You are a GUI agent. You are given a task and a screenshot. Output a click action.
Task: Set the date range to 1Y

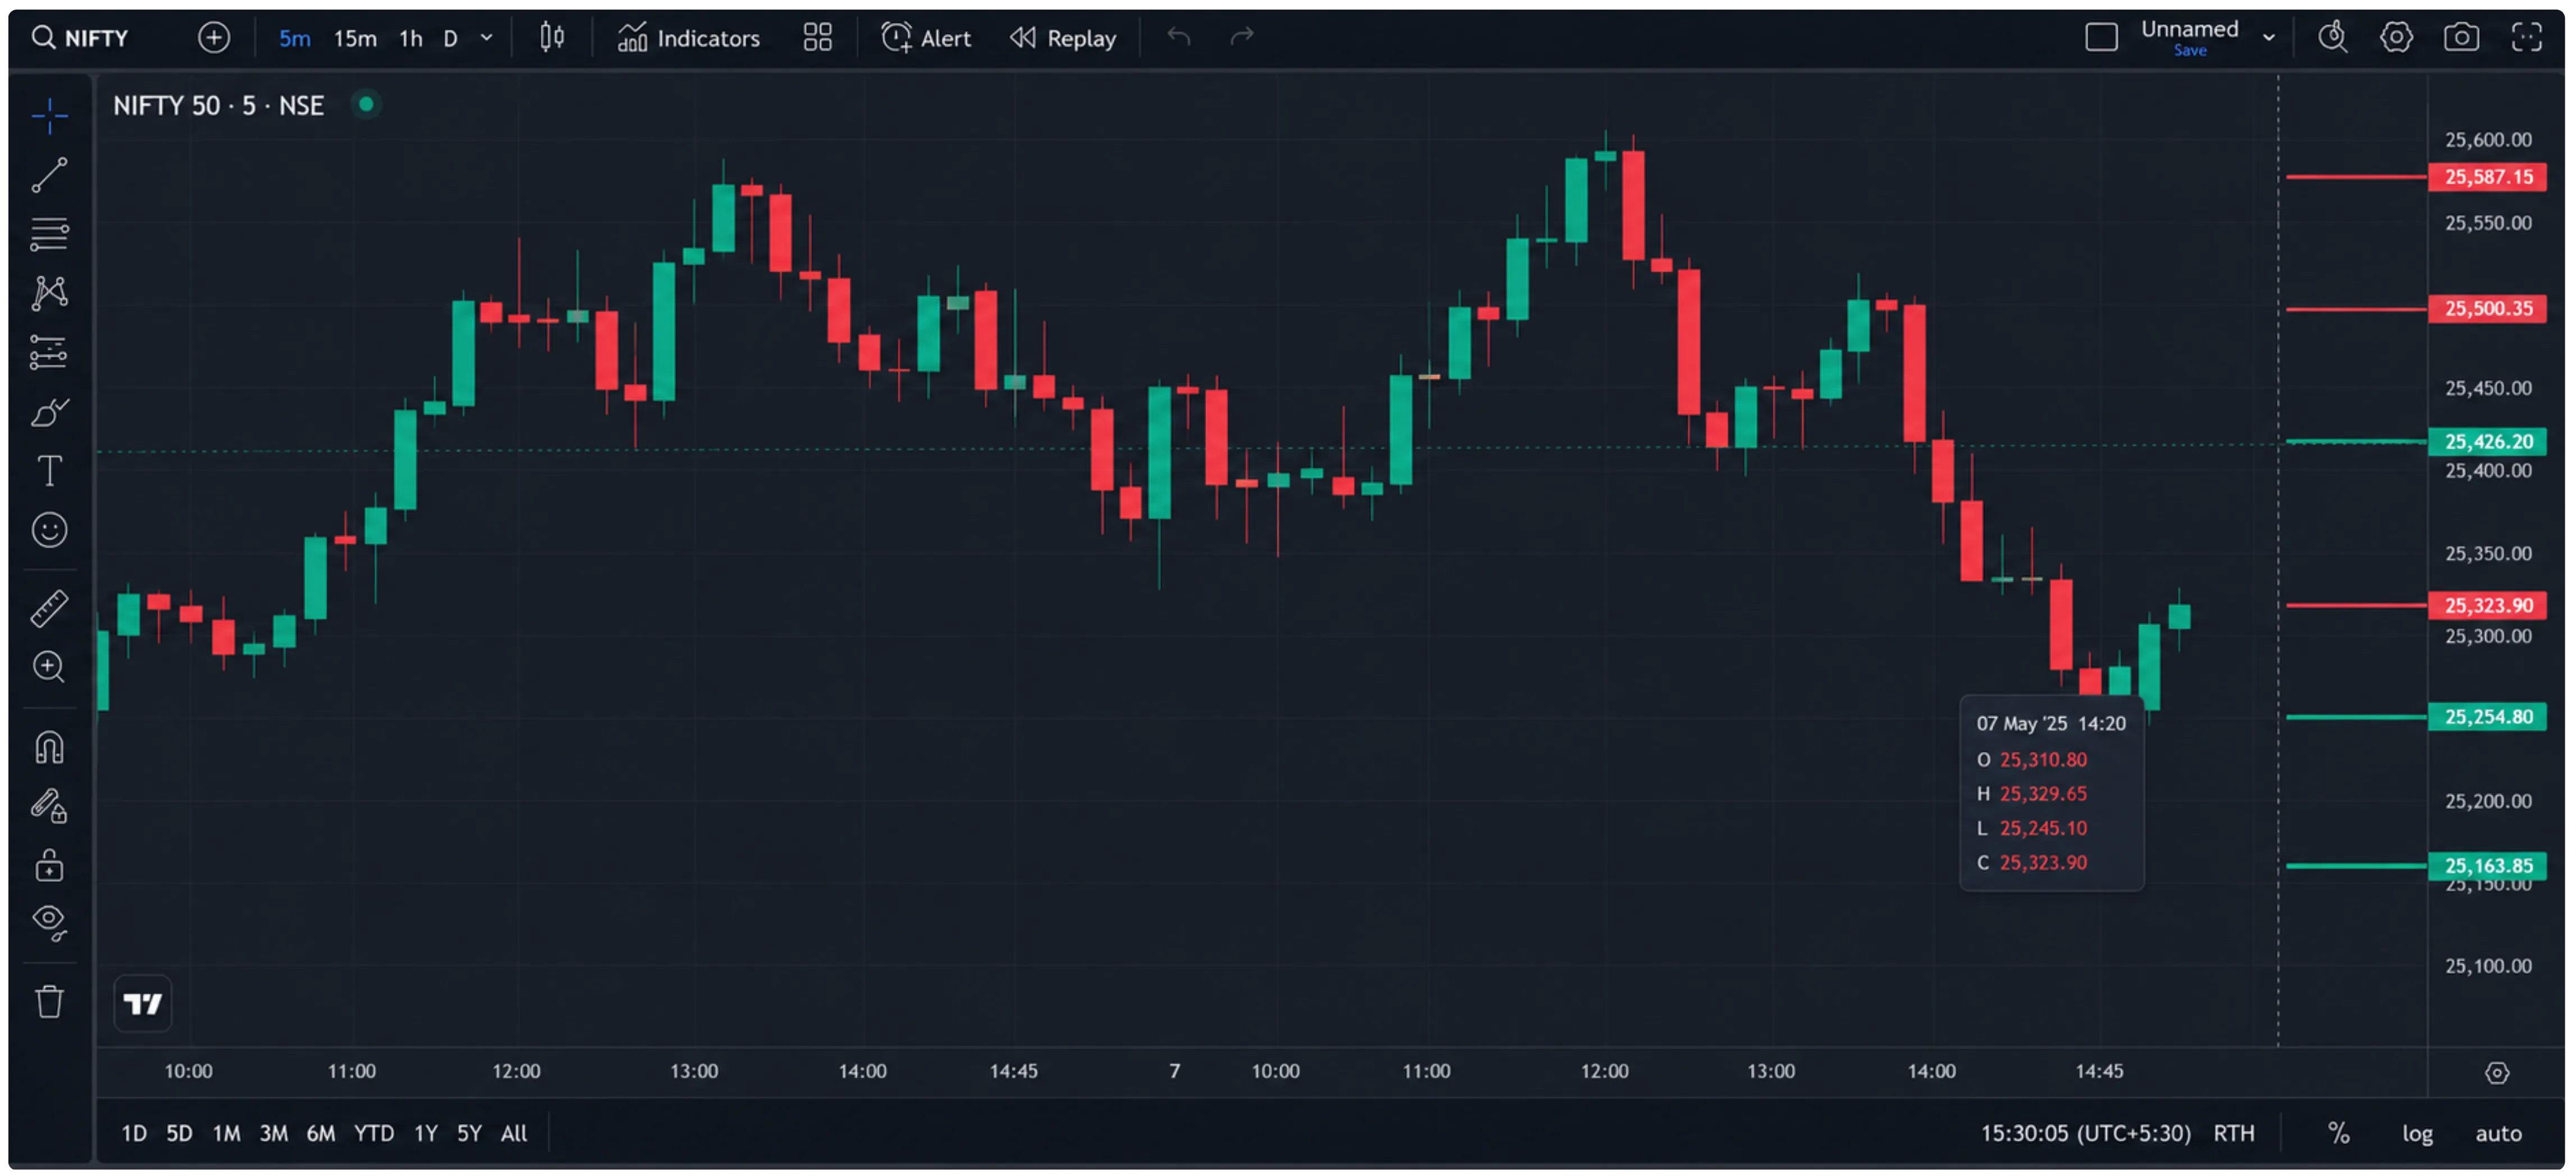click(426, 1133)
